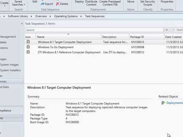Click the Deployments related object icon
183x137 pixels.
[x=163, y=103]
